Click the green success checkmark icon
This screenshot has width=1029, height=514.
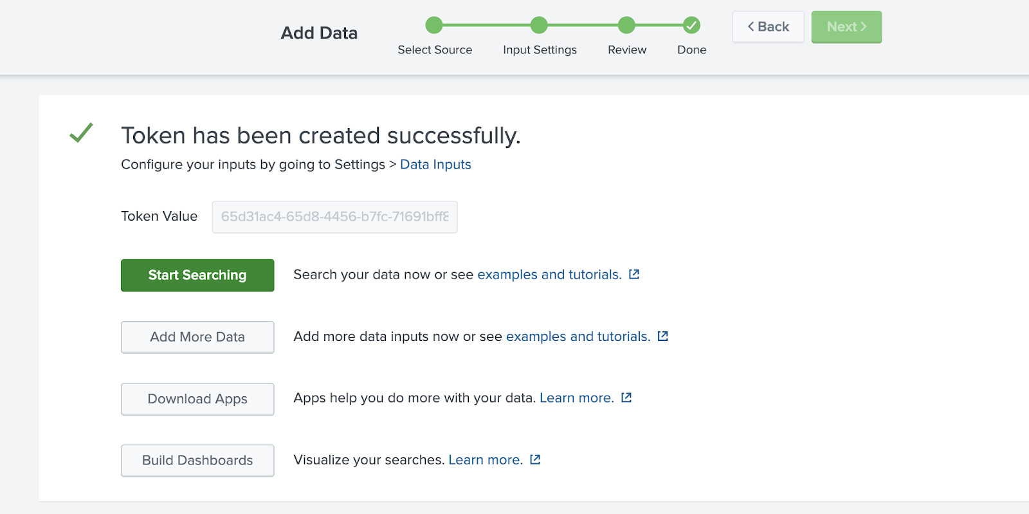click(81, 133)
